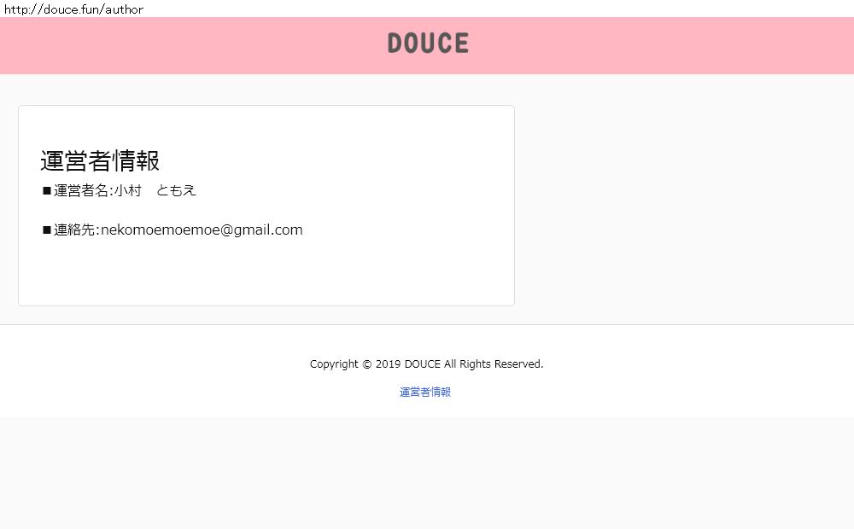This screenshot has width=854, height=529.
Task: Click the square bullet before 連絡先
Action: [47, 230]
